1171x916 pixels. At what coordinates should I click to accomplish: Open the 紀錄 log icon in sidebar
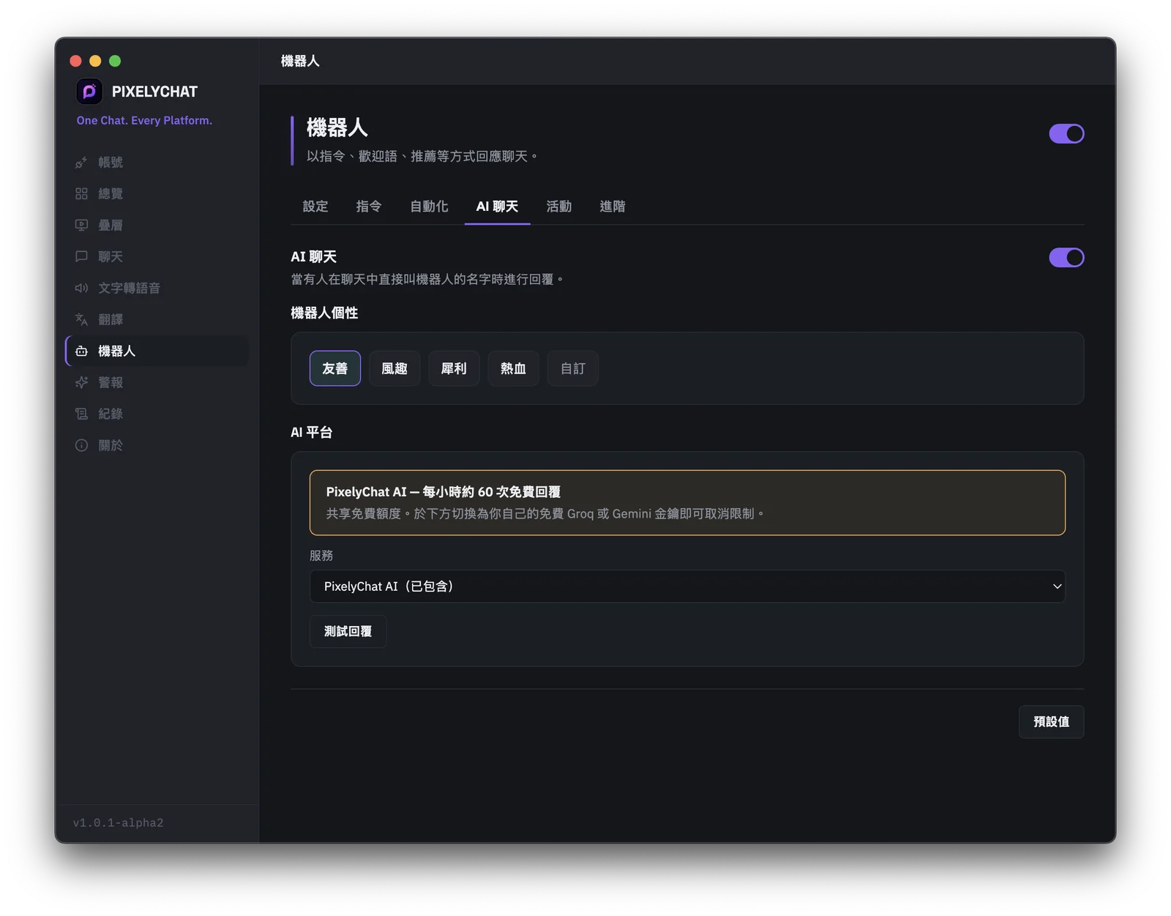[81, 414]
